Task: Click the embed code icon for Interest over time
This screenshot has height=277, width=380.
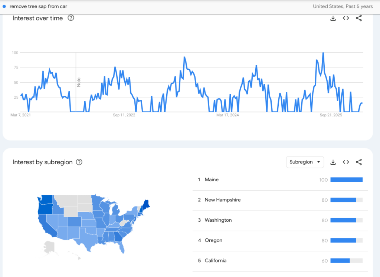Action: 346,18
